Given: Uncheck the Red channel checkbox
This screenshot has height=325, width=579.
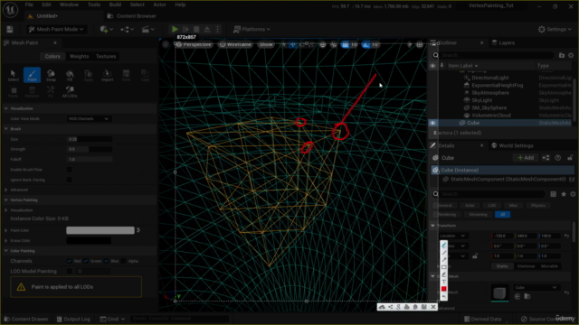Looking at the screenshot, I should click(70, 261).
